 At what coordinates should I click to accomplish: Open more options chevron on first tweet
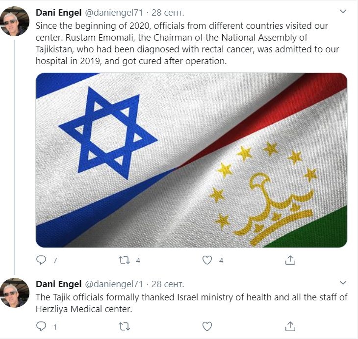click(x=343, y=11)
